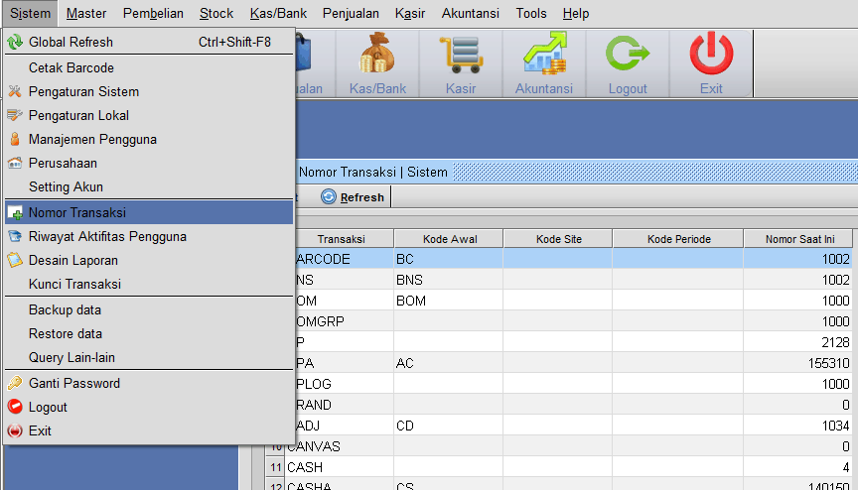Open the Penjualan menu

(x=351, y=14)
